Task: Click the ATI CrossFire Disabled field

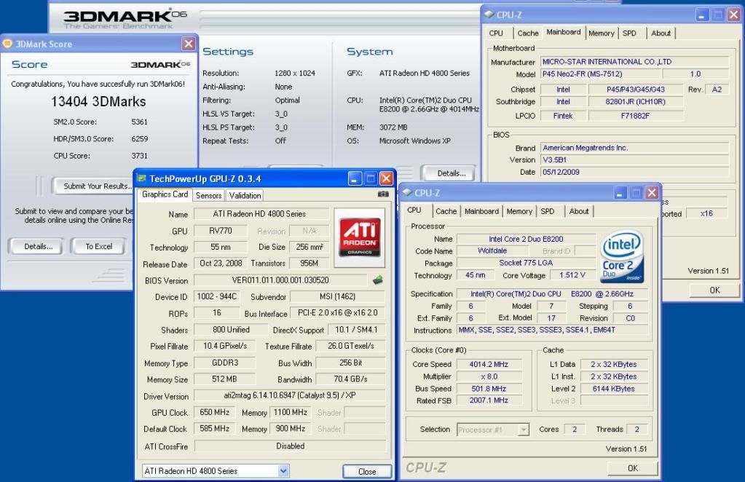Action: point(290,446)
